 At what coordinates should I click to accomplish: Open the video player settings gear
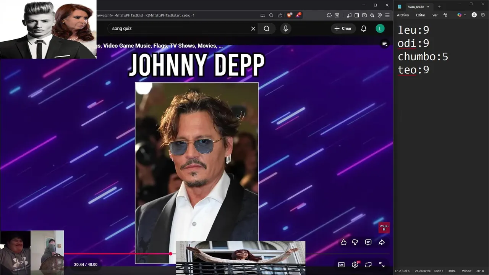pyautogui.click(x=355, y=265)
